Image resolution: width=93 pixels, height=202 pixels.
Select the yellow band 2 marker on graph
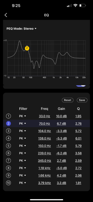27,48
